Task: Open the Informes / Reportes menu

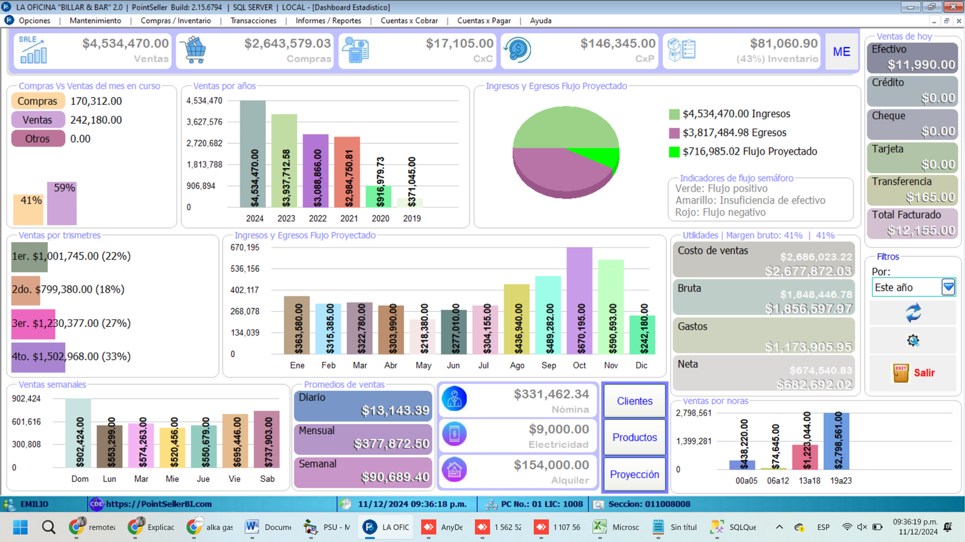Action: coord(328,20)
